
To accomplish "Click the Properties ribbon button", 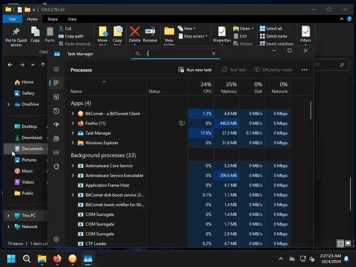I will click(222, 35).
